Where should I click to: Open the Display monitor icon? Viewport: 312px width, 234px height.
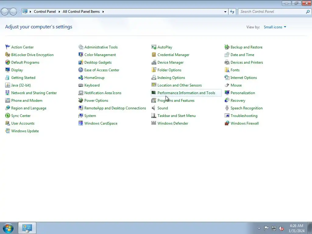8,70
